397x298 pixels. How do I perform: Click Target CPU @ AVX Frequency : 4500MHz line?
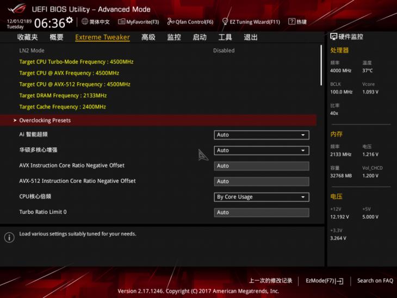point(69,73)
